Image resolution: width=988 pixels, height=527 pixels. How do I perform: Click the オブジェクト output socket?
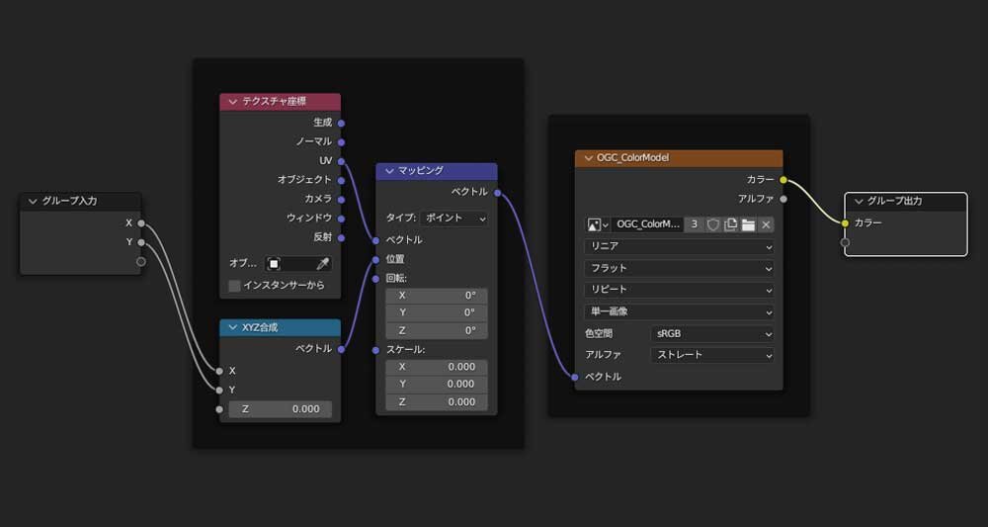point(341,180)
